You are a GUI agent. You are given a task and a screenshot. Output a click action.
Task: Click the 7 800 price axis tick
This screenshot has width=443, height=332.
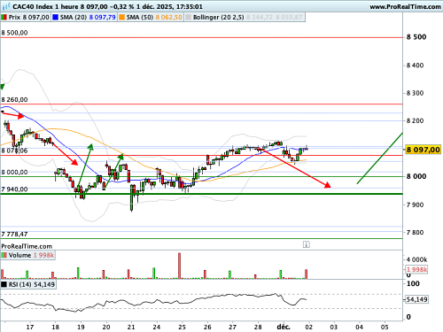point(415,232)
